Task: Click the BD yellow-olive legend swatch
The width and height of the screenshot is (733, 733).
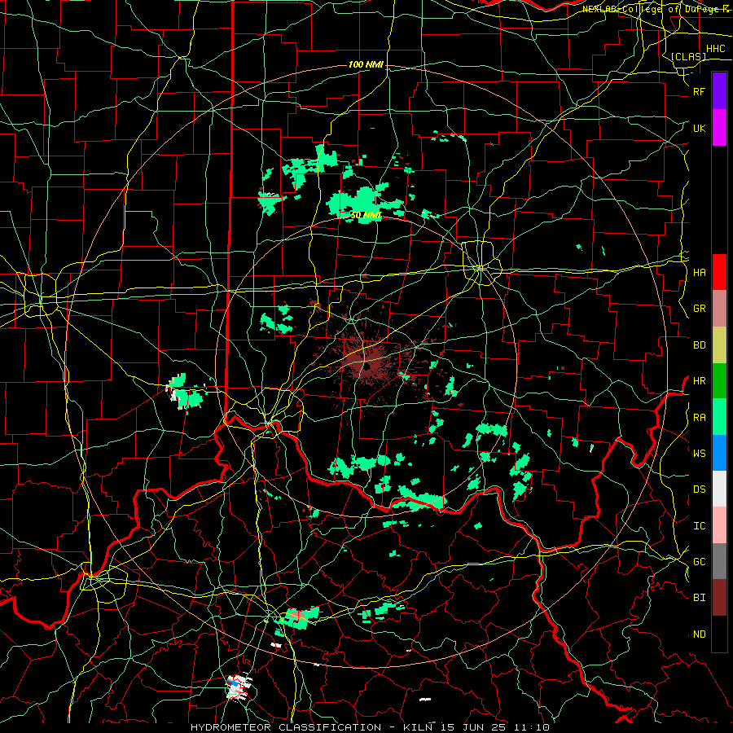Action: (719, 345)
